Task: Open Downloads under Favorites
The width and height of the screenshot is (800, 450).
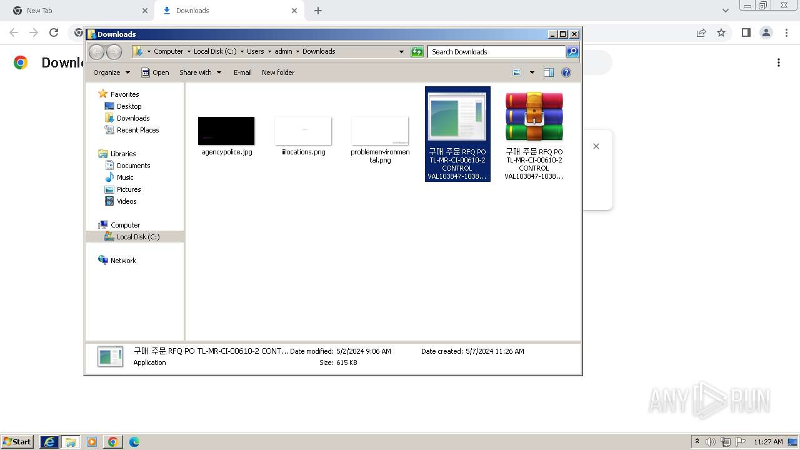Action: tap(133, 118)
